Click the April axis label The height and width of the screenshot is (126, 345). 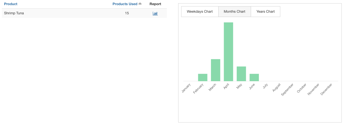226,87
